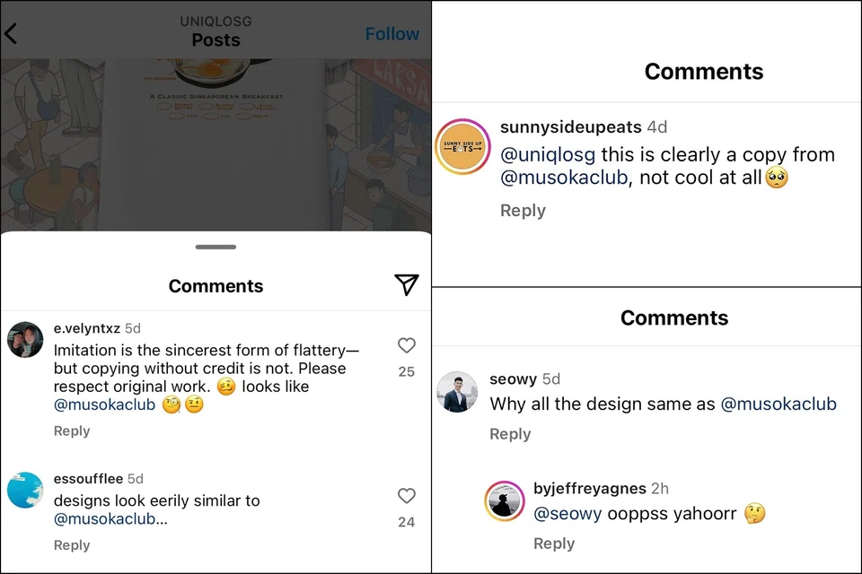Image resolution: width=862 pixels, height=574 pixels.
Task: Tap the back arrow icon
Action: pyautogui.click(x=11, y=34)
